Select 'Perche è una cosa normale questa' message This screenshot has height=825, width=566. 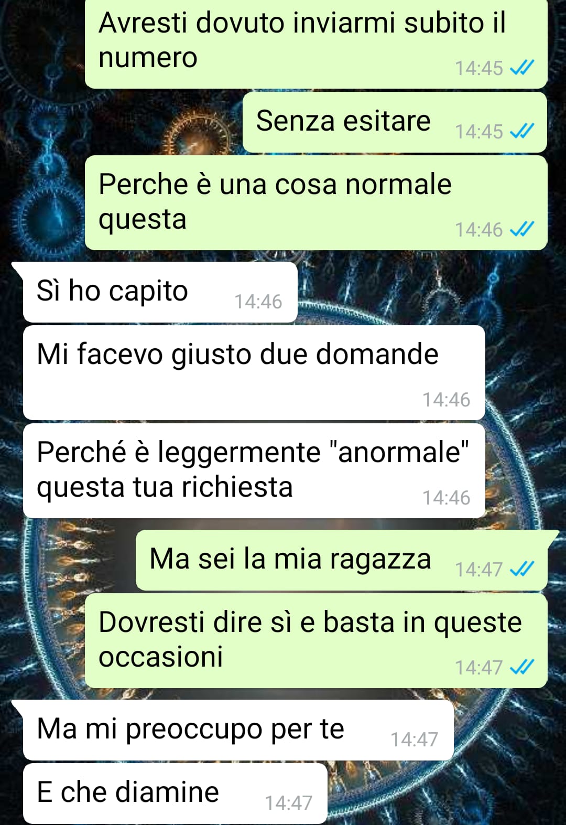coord(316,202)
